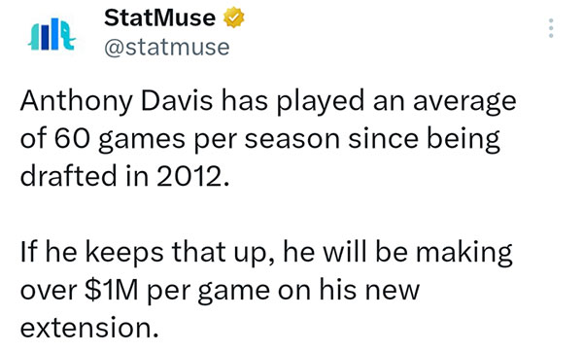Viewport: 583px width, 352px height.
Task: Open the @statmuse handle link
Action: [x=167, y=48]
